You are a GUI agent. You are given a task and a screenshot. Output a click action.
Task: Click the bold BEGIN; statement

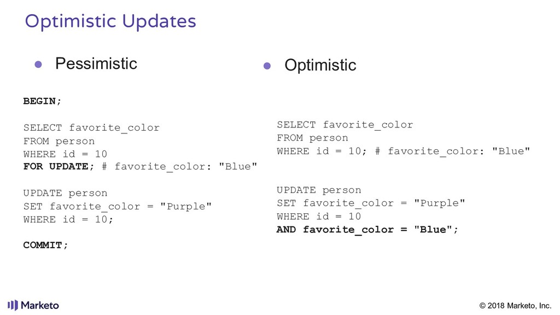click(42, 101)
